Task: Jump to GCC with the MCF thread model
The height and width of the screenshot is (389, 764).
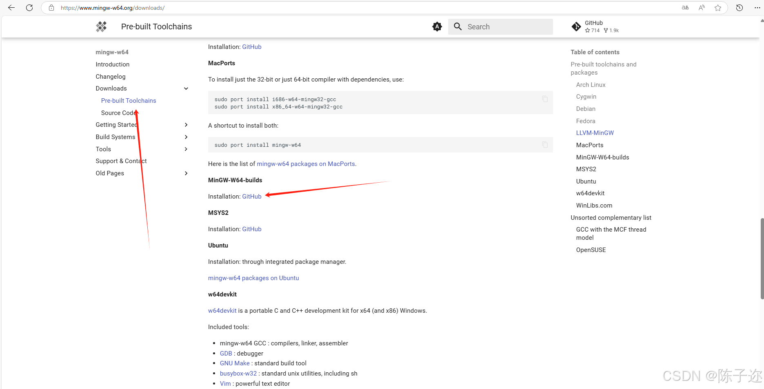Action: pos(611,234)
